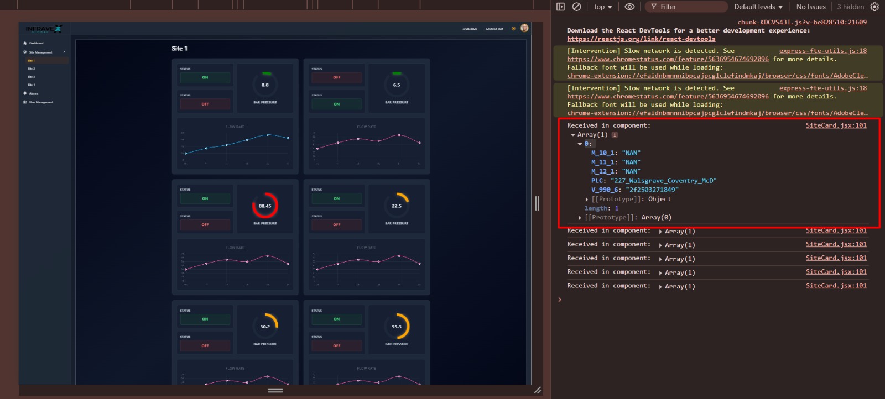
Task: Click the Alarms bell icon
Action: 25,93
